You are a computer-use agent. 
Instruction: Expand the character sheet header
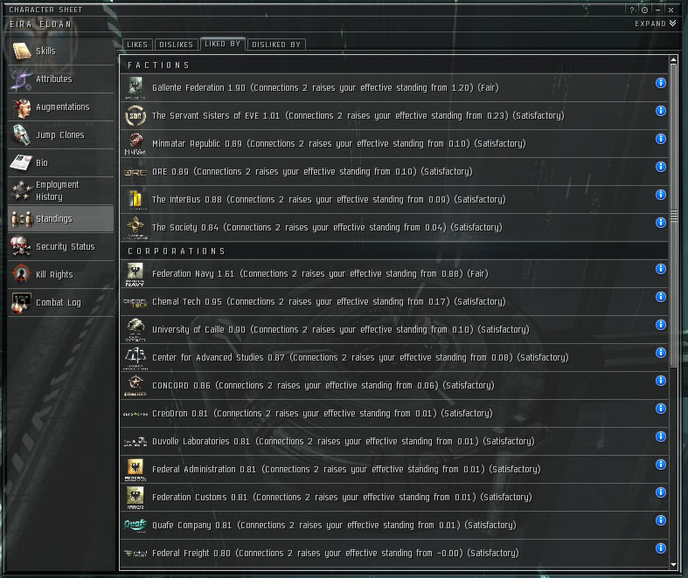[x=655, y=24]
